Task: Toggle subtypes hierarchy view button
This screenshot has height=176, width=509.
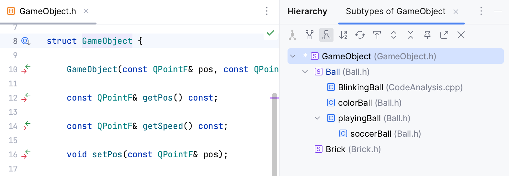Action: [326, 35]
